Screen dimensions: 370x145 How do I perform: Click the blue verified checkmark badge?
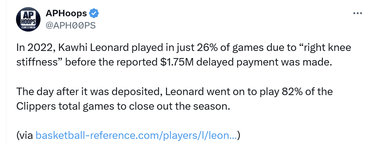coord(94,14)
